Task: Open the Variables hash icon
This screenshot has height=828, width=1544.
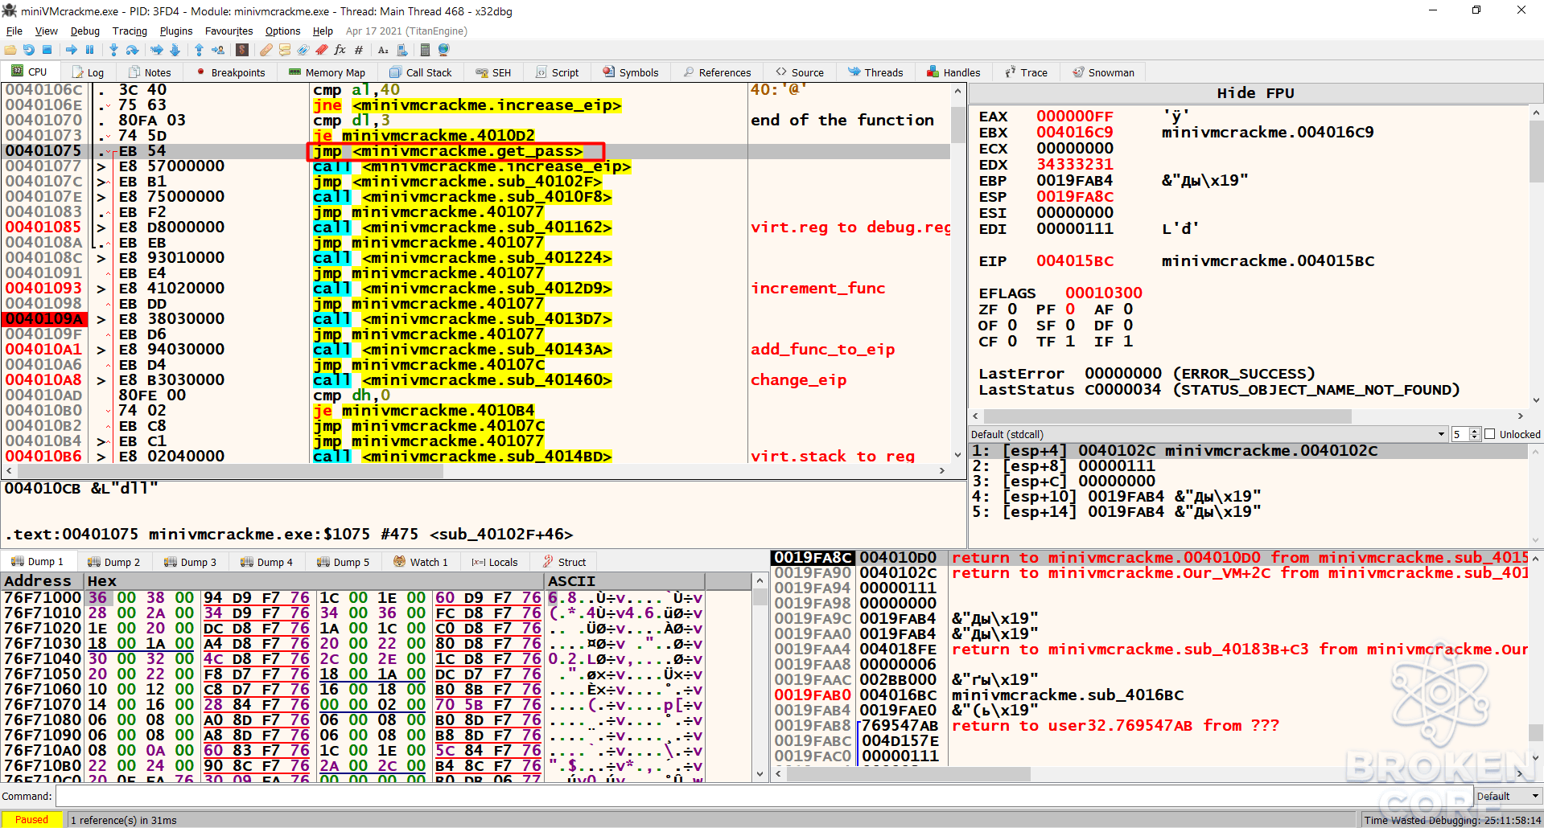Action: tap(358, 50)
